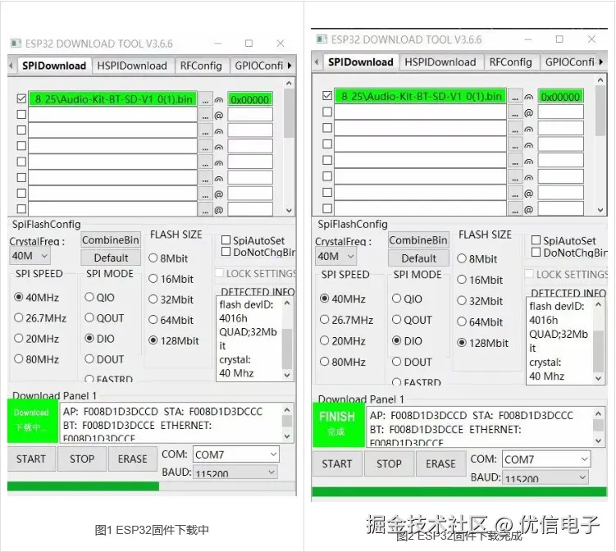Viewport: 616px width, 552px height.
Task: Open BAUD 115200 dropdown in left window
Action: click(x=235, y=472)
